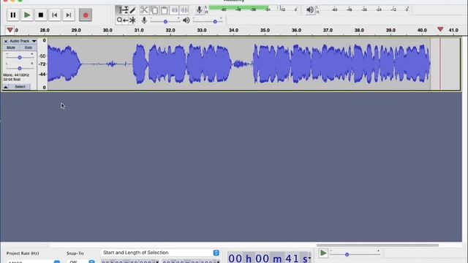Choose the Multi-Tool asterisk icon
Viewport: 468px width, 263px height.
[132, 20]
